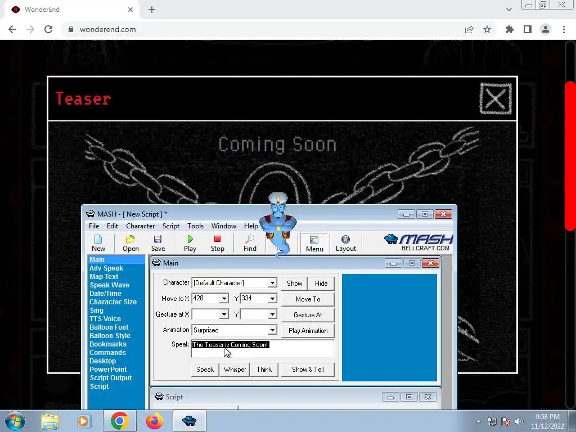576x432 pixels.
Task: Click the MASH Bellcraft.com logo
Action: click(x=418, y=242)
